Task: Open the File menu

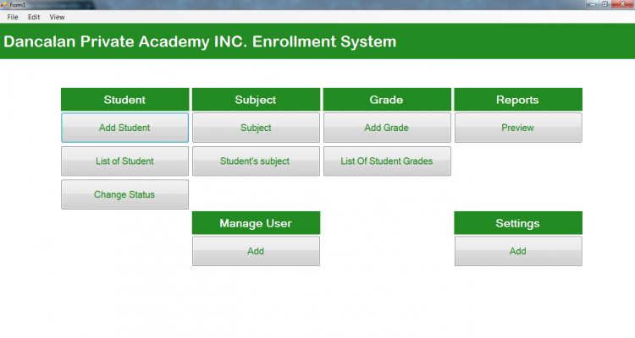Action: pos(13,17)
